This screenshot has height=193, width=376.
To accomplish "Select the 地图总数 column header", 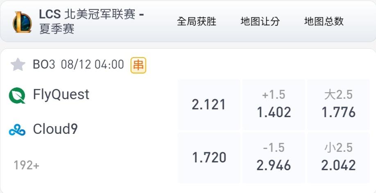I will (x=324, y=21).
